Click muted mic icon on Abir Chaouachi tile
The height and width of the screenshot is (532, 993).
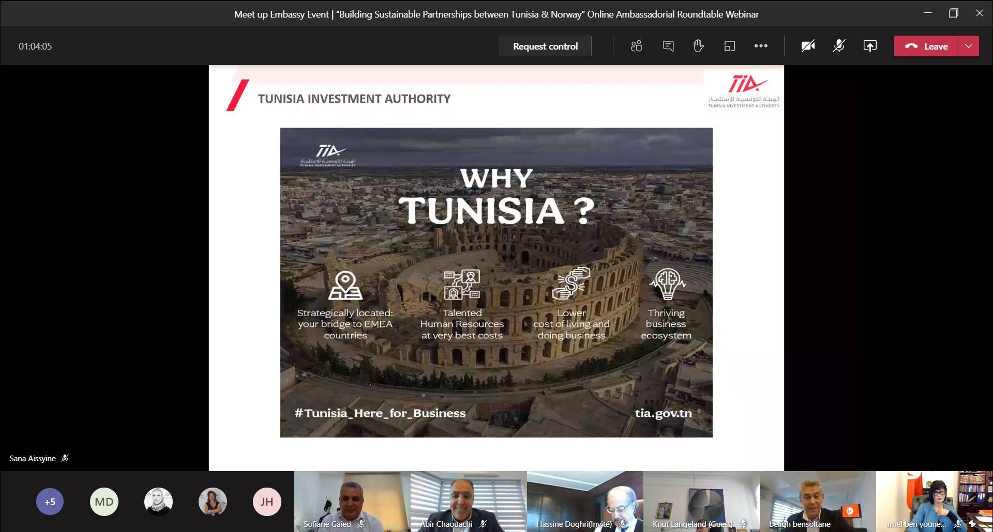[483, 524]
